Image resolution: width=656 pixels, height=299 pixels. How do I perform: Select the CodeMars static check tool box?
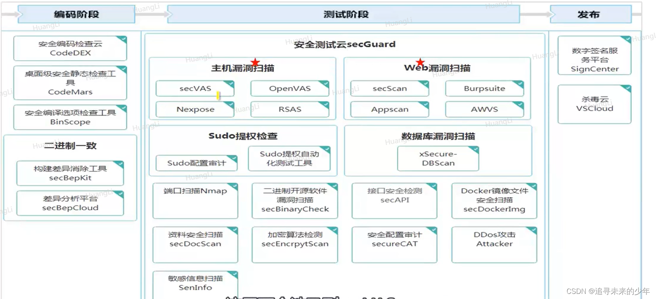[x=70, y=83]
